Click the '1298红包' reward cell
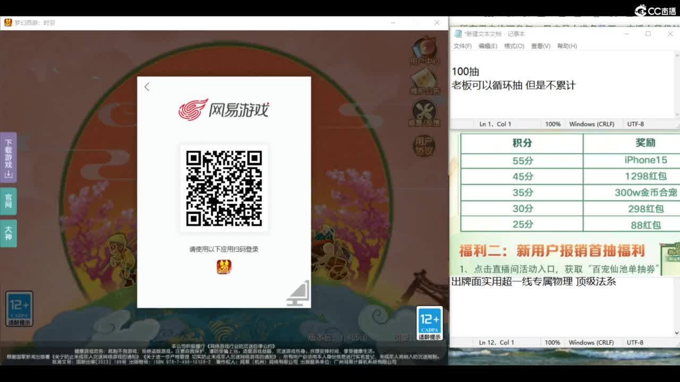This screenshot has height=382, width=680. click(645, 176)
